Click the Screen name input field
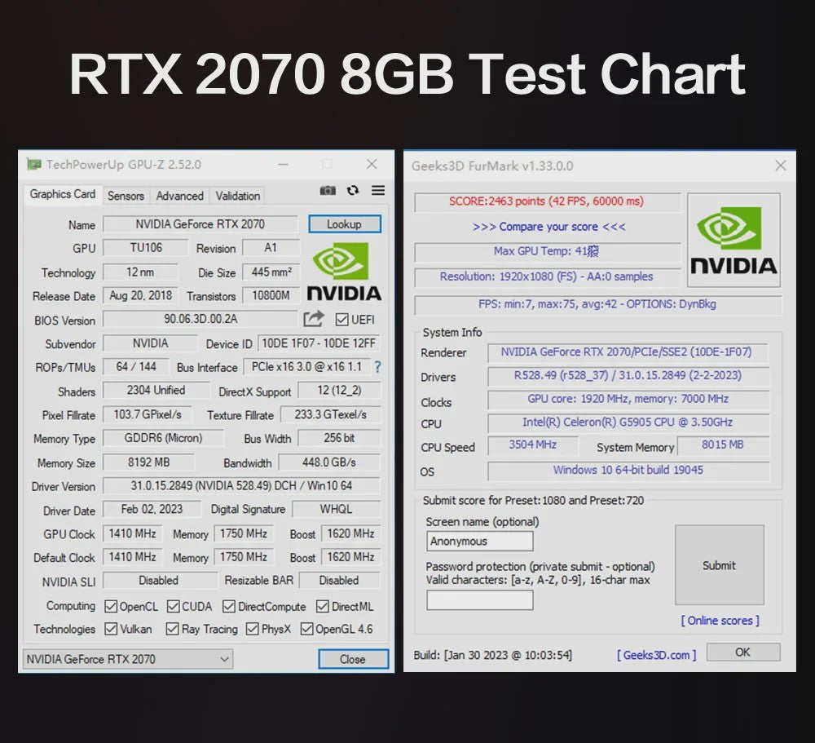 tap(480, 541)
